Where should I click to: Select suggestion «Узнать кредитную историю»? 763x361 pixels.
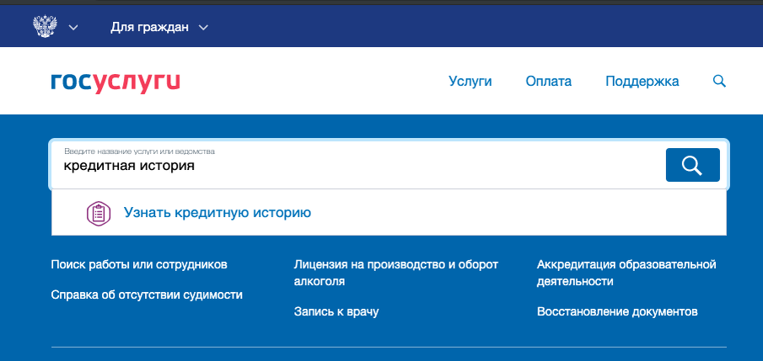(217, 212)
